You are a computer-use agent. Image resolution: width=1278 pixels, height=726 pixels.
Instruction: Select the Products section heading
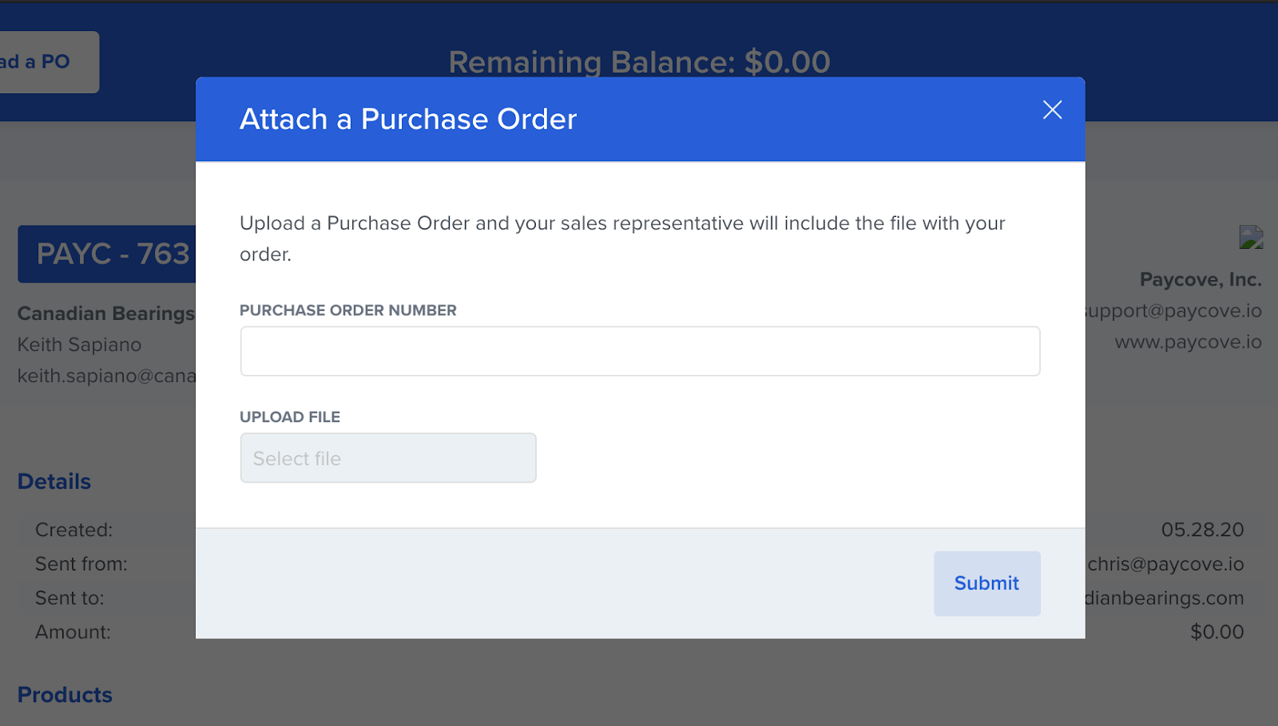65,695
